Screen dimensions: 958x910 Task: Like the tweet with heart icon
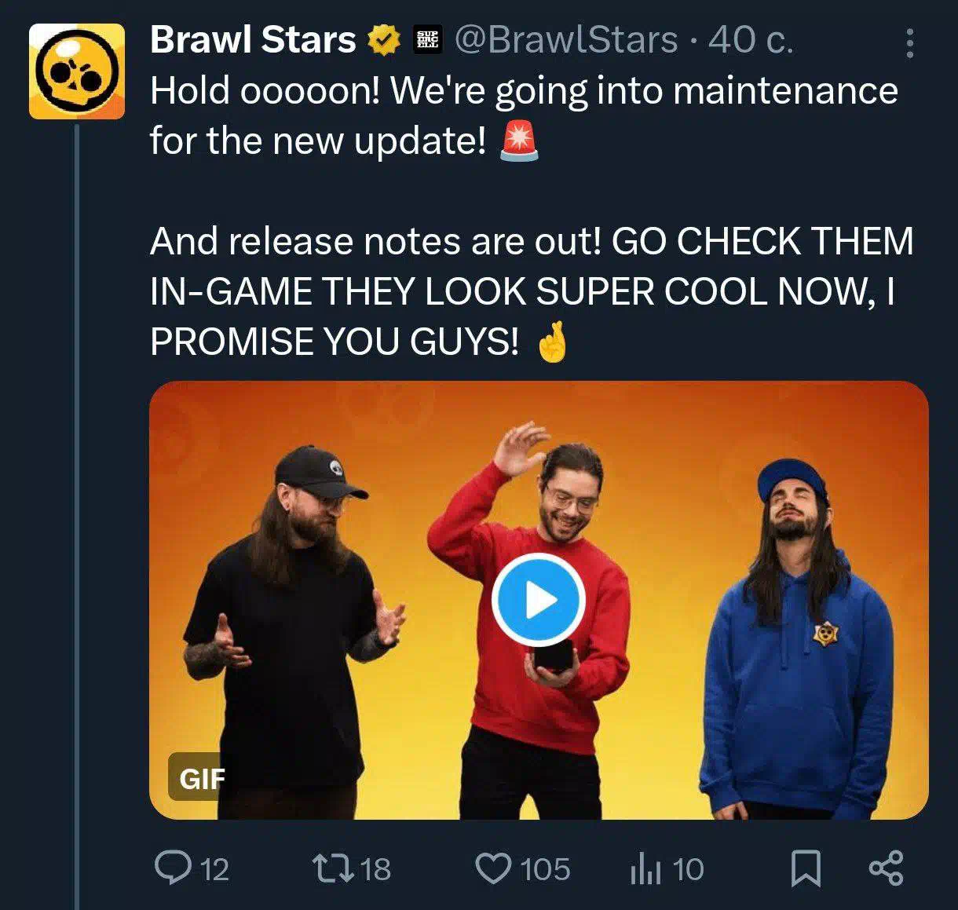494,868
